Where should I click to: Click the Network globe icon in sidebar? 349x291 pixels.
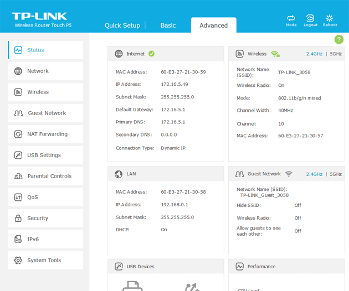click(18, 71)
